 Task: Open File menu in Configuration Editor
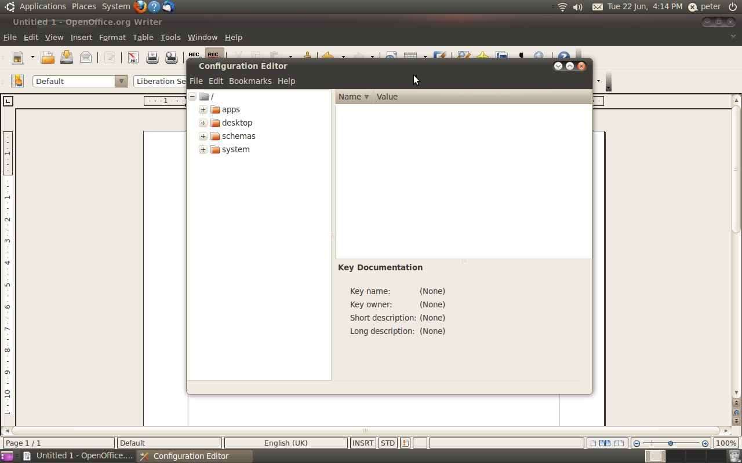[196, 81]
